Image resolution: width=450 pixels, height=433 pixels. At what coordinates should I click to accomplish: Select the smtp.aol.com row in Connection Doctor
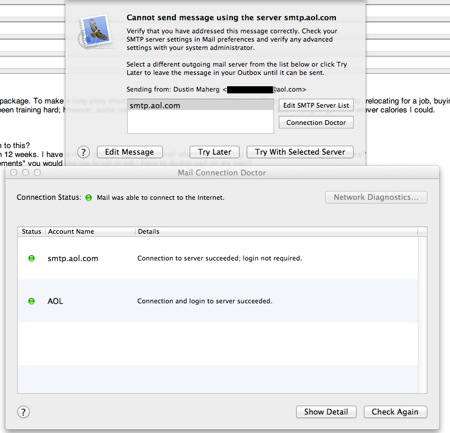218,258
